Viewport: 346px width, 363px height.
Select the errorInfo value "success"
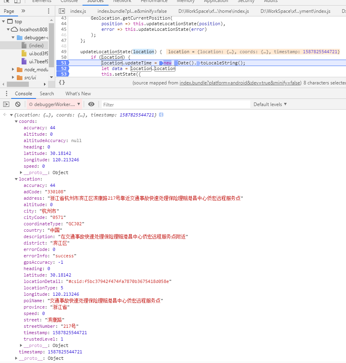[x=64, y=256]
